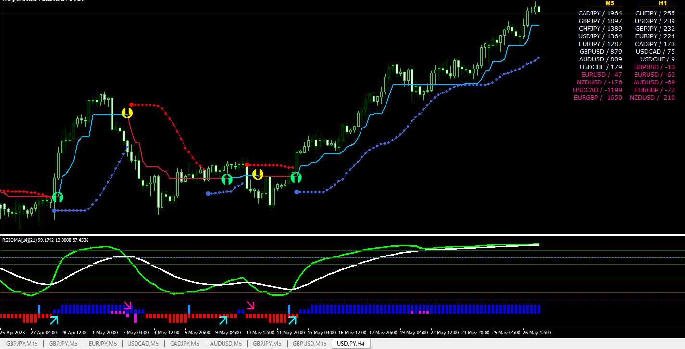Viewport: 685px width, 349px height.
Task: Select the magenta down arrow near 10 May in indicator window
Action: coord(250,305)
